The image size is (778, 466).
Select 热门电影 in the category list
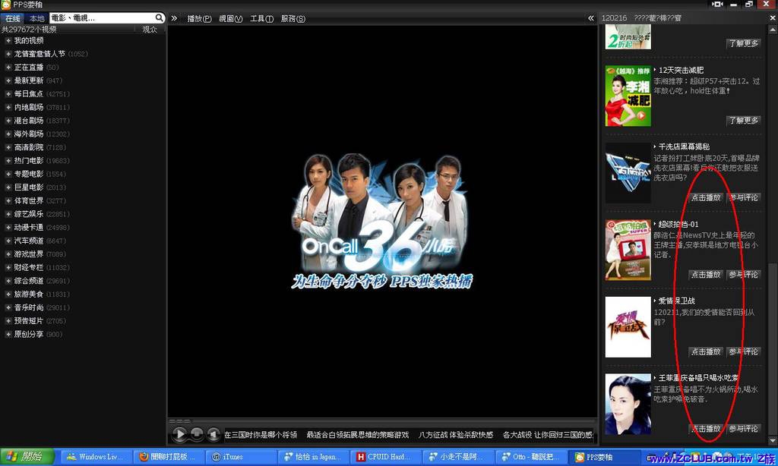29,161
